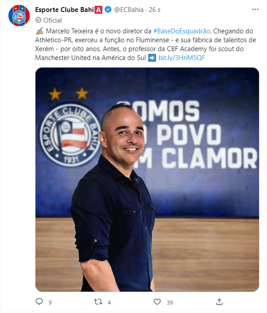Viewport: 267px width, 313px height.
Task: Click the @ECBahia handle
Action: coord(129,10)
